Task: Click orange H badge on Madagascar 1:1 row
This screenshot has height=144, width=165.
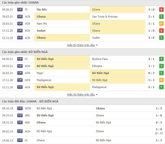Action: point(161,80)
